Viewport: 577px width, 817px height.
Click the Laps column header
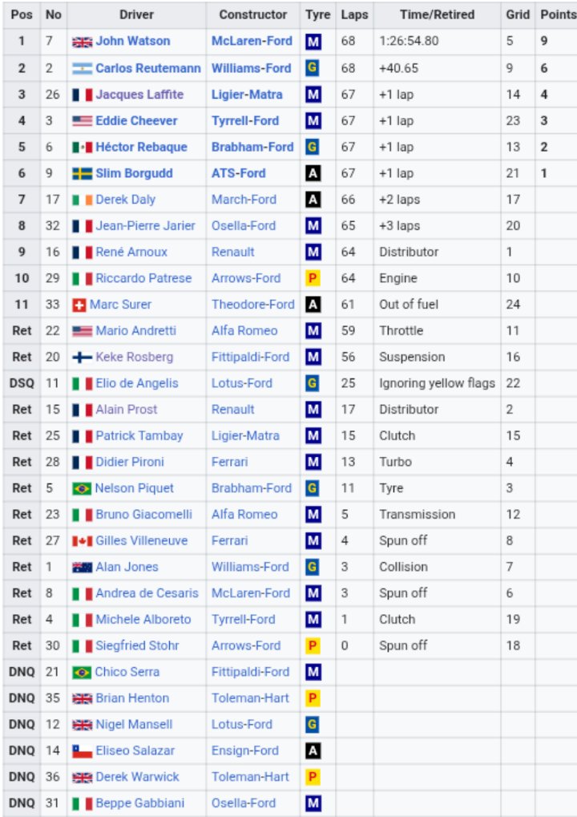pyautogui.click(x=355, y=15)
